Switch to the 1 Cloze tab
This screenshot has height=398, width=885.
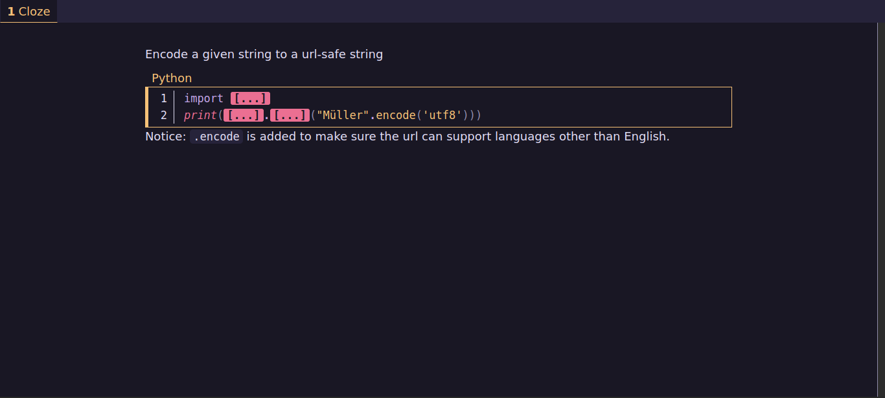click(29, 12)
